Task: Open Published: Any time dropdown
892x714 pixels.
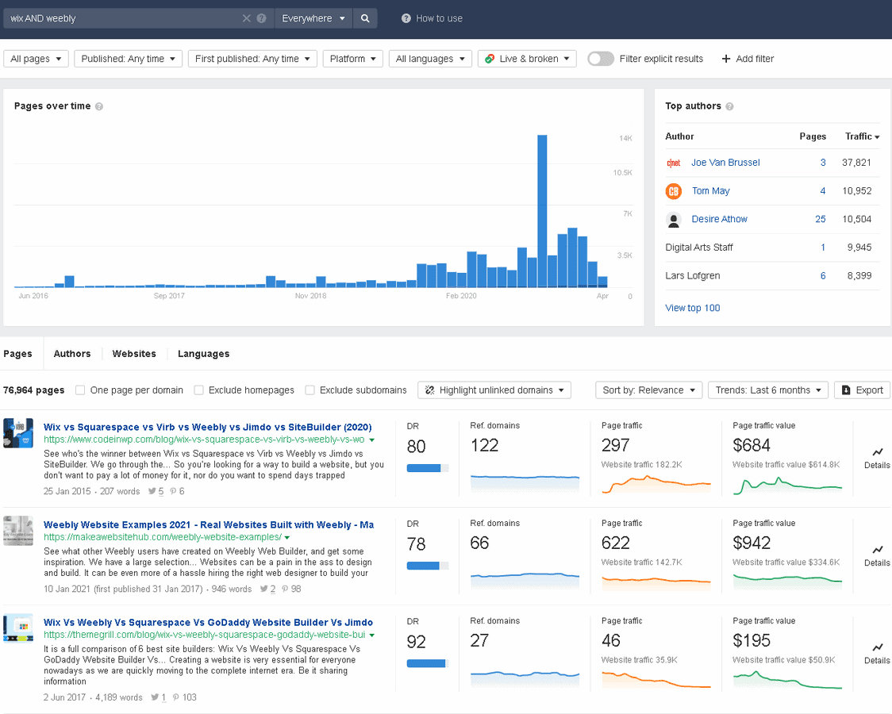Action: coord(128,59)
